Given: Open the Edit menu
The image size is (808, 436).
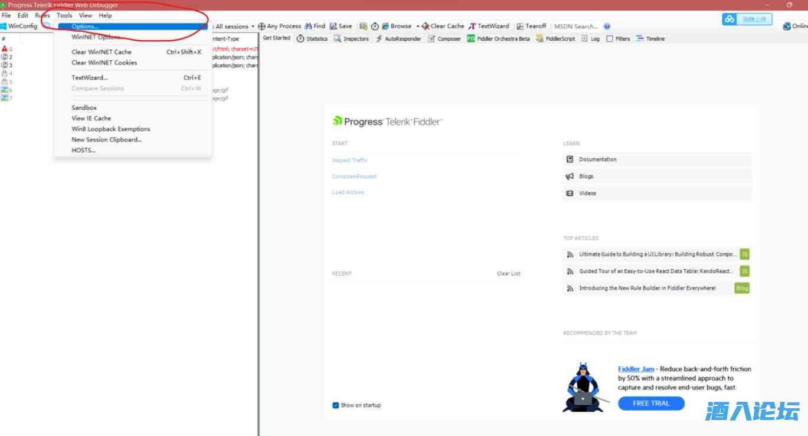Looking at the screenshot, I should [23, 15].
